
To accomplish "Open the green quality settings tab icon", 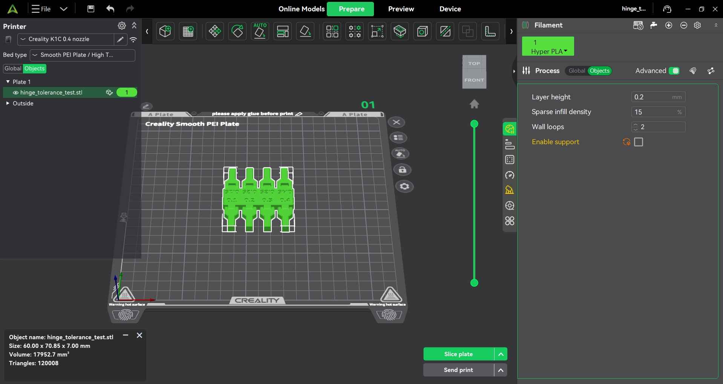I will point(510,129).
